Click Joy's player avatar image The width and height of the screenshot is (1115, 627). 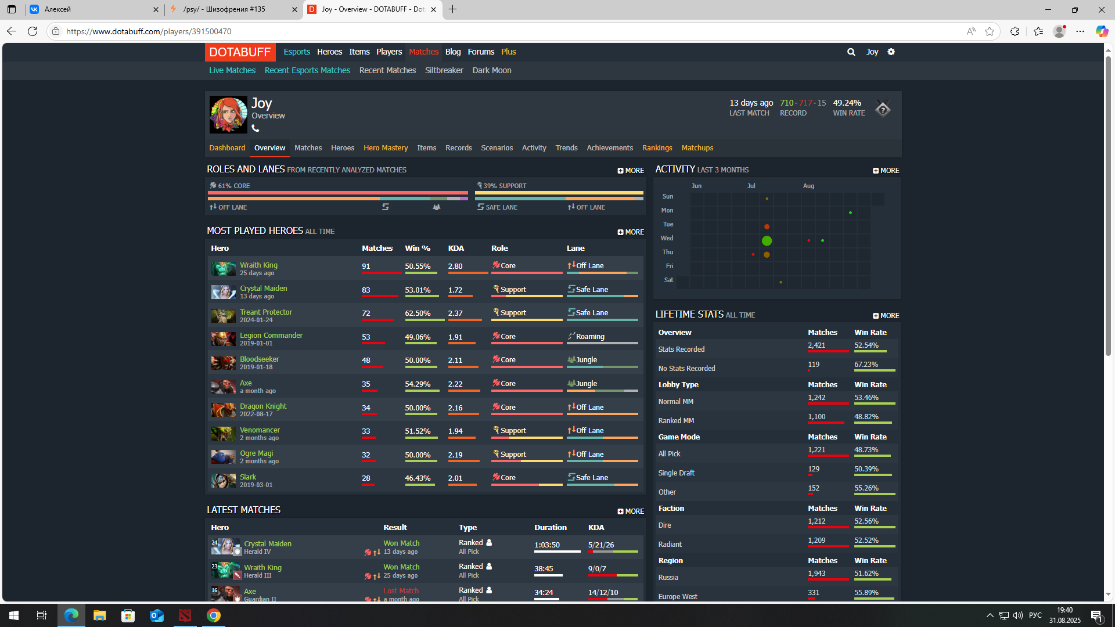click(228, 114)
